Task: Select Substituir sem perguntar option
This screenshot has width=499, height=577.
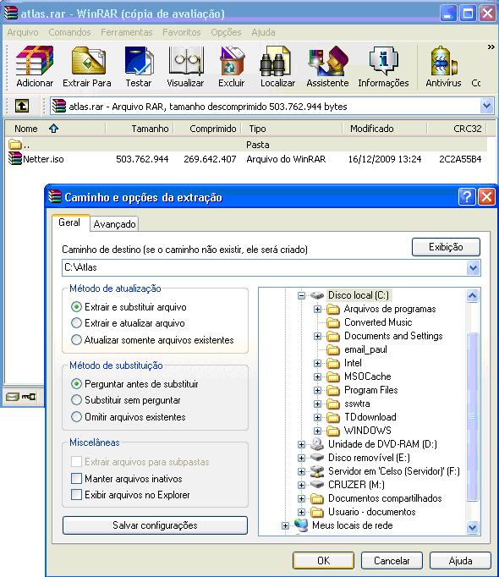Action: [76, 400]
